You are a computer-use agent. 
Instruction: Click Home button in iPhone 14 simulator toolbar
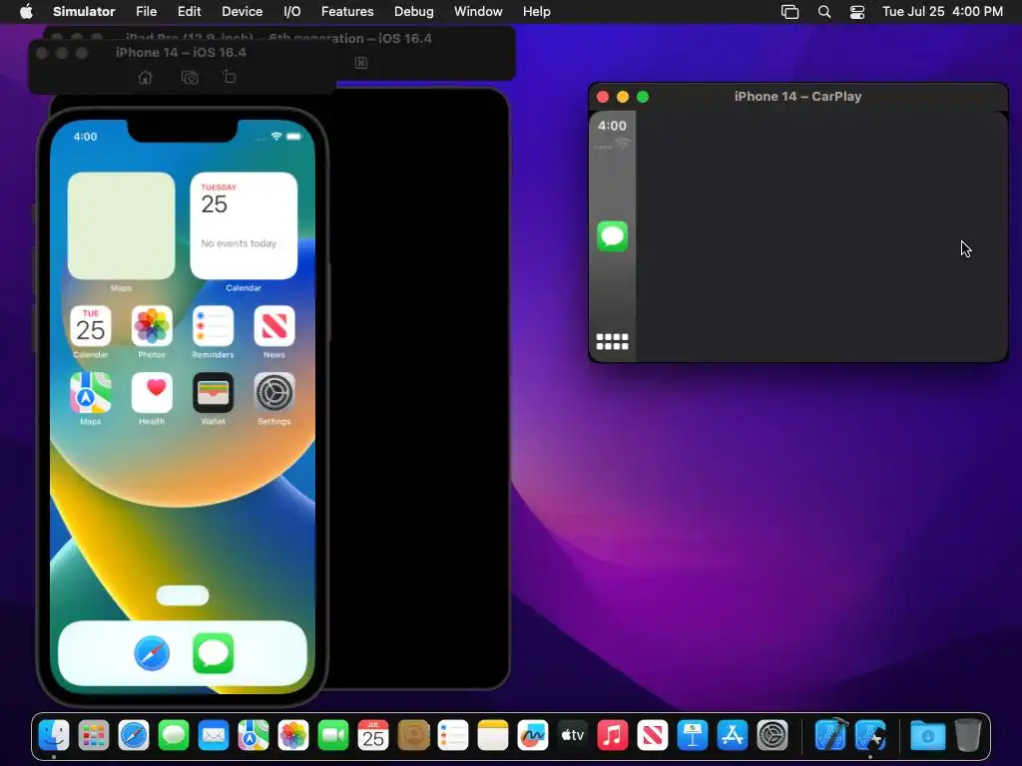coord(146,78)
